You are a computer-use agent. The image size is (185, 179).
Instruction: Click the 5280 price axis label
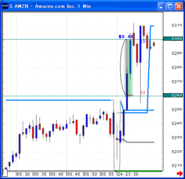[x=177, y=67]
